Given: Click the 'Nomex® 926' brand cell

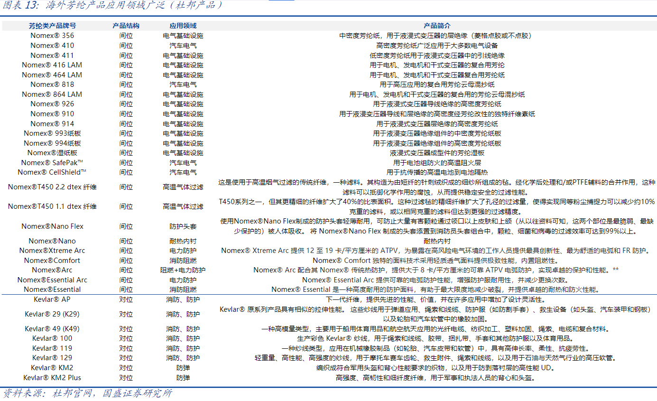Looking at the screenshot, I should point(52,104).
